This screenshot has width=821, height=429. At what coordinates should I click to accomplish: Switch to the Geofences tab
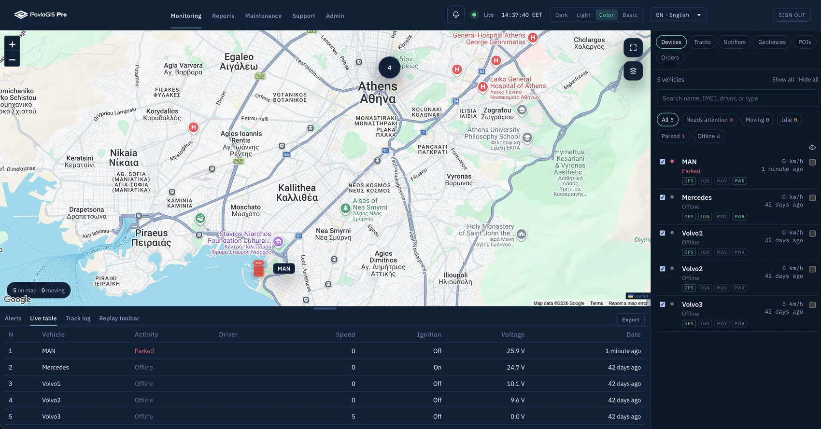click(x=772, y=42)
